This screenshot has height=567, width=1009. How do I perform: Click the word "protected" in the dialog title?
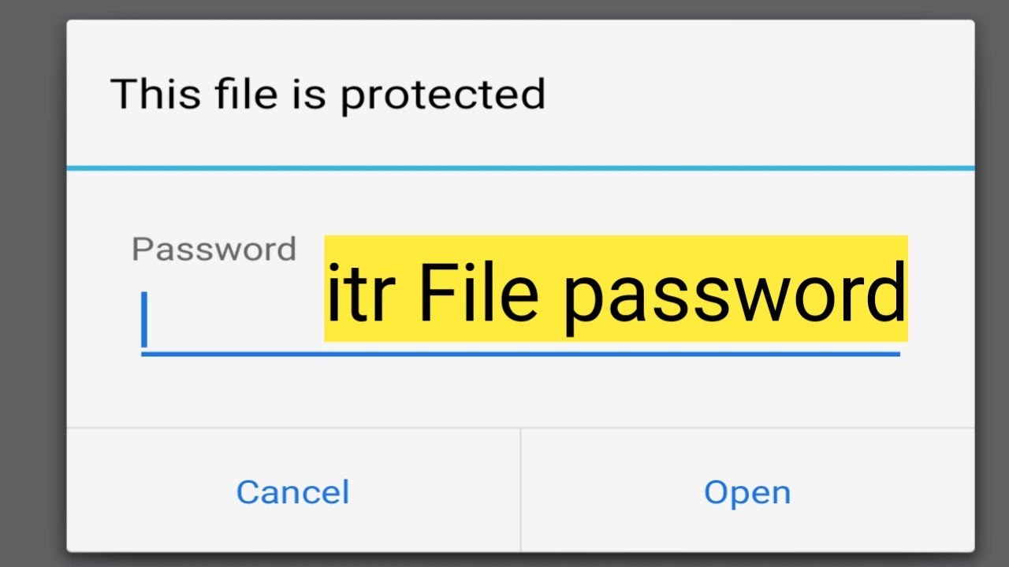click(x=442, y=95)
